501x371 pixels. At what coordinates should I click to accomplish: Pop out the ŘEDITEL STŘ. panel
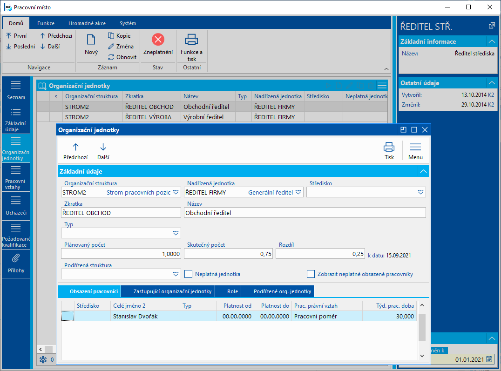(491, 26)
